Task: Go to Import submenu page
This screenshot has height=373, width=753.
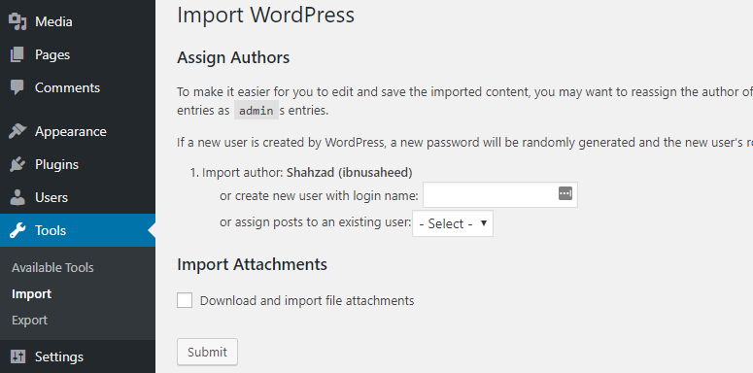Action: [32, 294]
